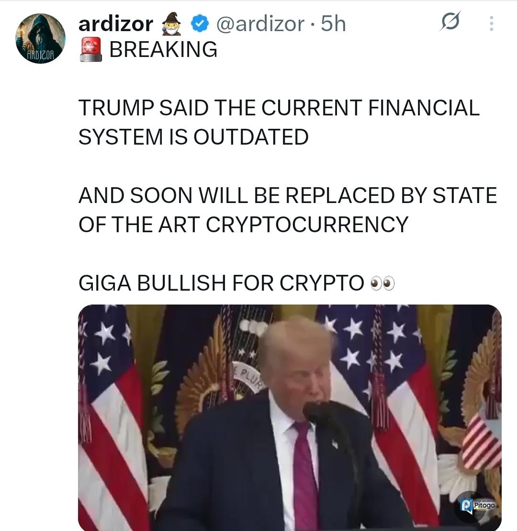Screen dimensions: 517x531
Task: Open the @ardizor handle link
Action: [260, 24]
